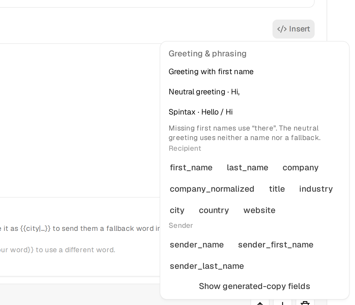Pick the Spintax · Hello / Hi option

point(255,112)
